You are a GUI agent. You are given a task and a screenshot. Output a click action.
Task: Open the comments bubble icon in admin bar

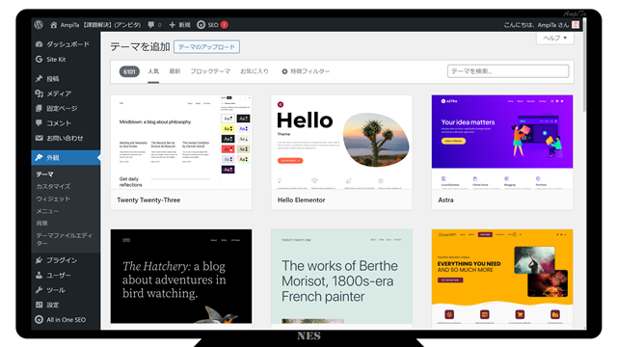[x=150, y=25]
